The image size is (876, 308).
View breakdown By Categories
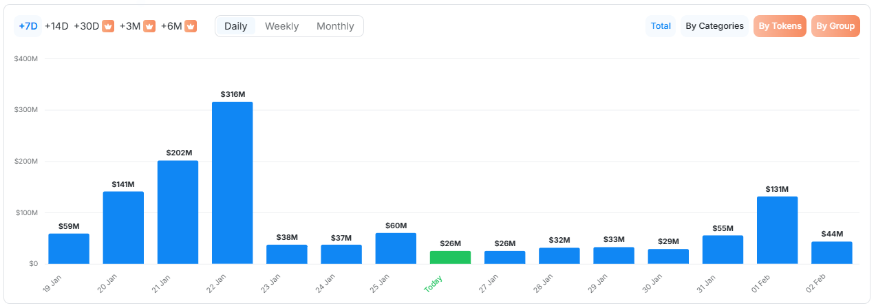pos(714,26)
